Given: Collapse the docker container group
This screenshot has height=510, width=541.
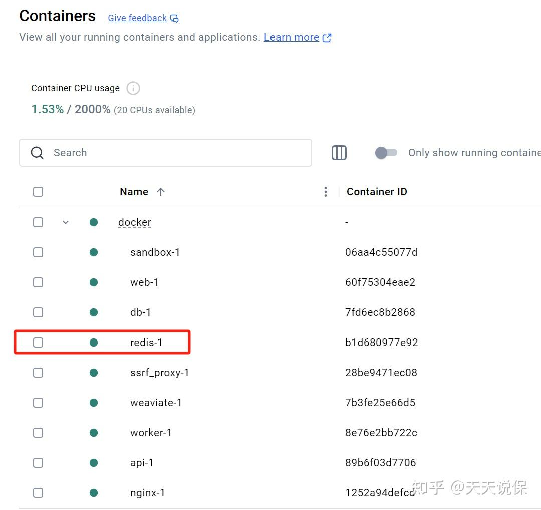Looking at the screenshot, I should 66,222.
